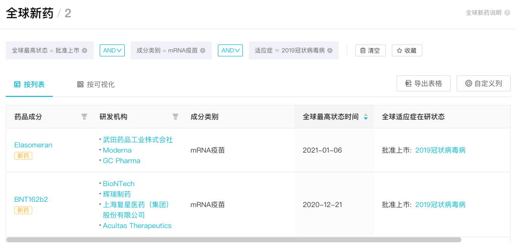
Task: Open the 上海复星医药（集团）股份有限公司 link
Action: (137, 210)
